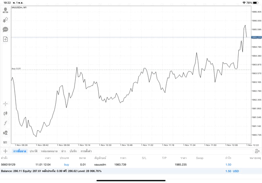This screenshot has height=183, width=262.
Task: Switch to the บันทึก tab
Action: click(x=73, y=151)
